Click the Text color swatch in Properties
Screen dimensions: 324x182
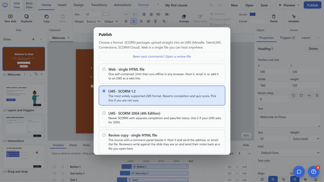(x=262, y=166)
